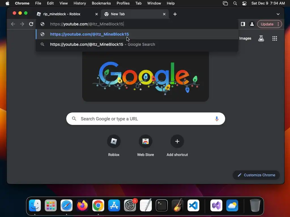Launch Terminal from the Dock
The width and height of the screenshot is (290, 217).
[162, 205]
